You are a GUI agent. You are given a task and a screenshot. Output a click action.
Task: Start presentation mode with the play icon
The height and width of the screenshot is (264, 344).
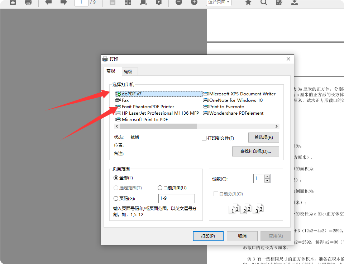158,3
